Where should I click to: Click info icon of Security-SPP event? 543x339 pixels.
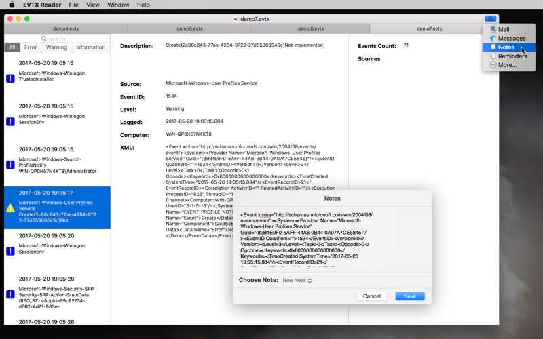[10, 294]
